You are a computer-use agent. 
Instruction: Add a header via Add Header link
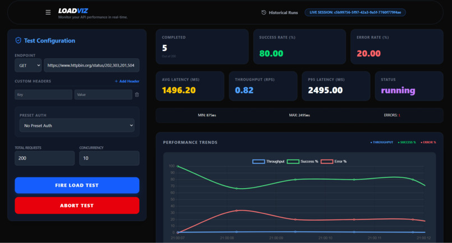coord(127,81)
